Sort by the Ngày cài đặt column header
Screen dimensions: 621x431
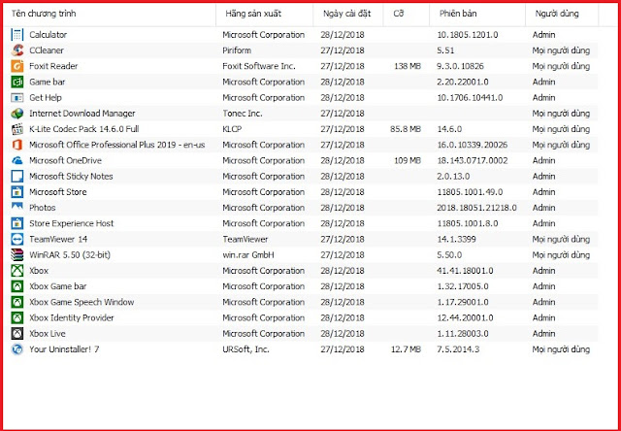(348, 14)
